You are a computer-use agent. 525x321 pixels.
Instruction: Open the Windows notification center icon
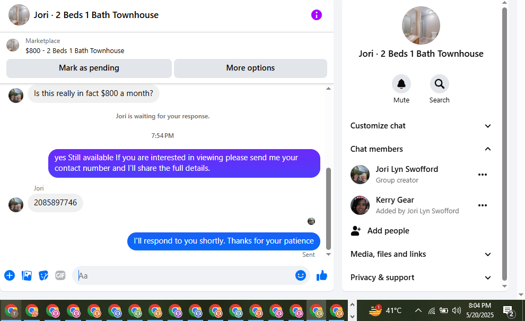click(508, 310)
